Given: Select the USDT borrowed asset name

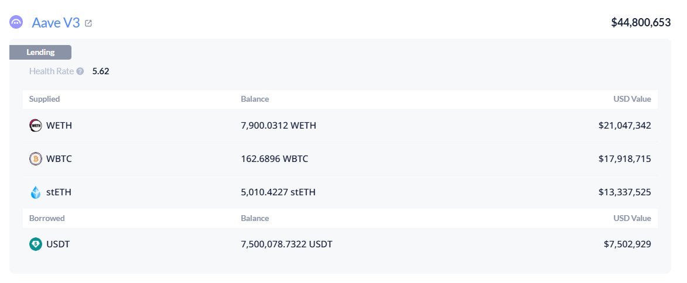Looking at the screenshot, I should pyautogui.click(x=58, y=244).
